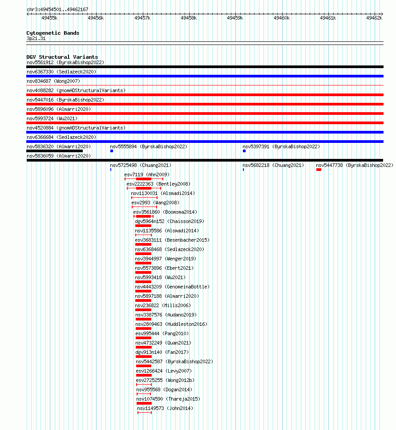
Task: Click chr3:49454501..49462167 coordinate label
Action: 57,9
